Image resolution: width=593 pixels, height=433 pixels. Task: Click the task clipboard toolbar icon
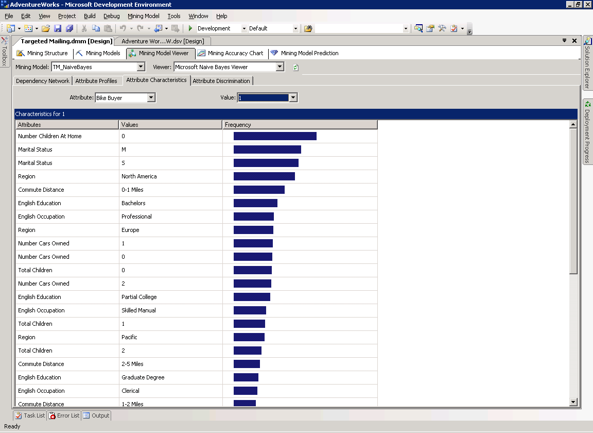(x=454, y=28)
